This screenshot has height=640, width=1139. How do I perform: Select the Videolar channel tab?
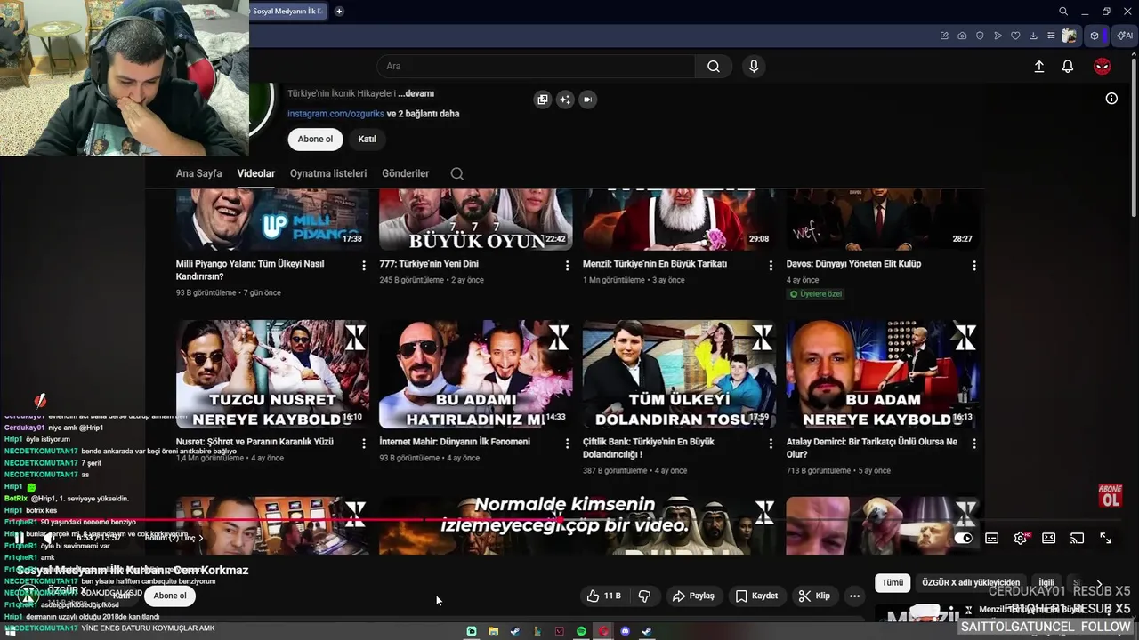[x=256, y=173]
